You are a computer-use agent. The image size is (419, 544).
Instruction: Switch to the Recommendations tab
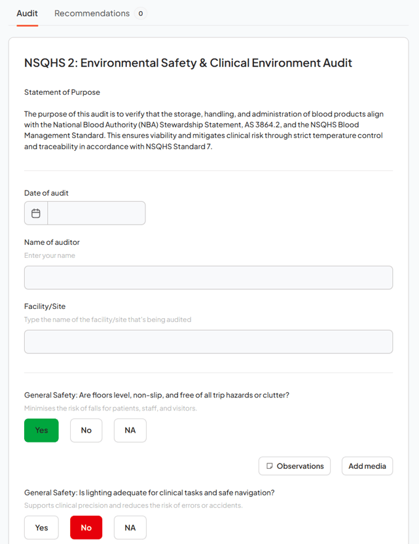click(x=92, y=13)
